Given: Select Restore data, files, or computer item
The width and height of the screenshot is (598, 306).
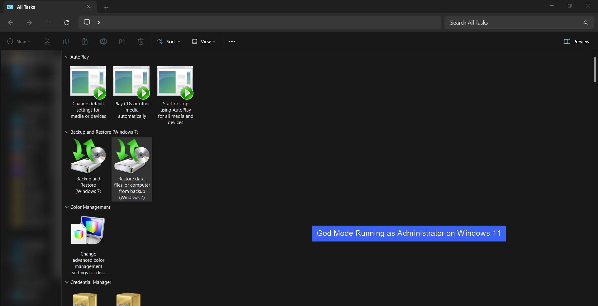Looking at the screenshot, I should pos(132,169).
